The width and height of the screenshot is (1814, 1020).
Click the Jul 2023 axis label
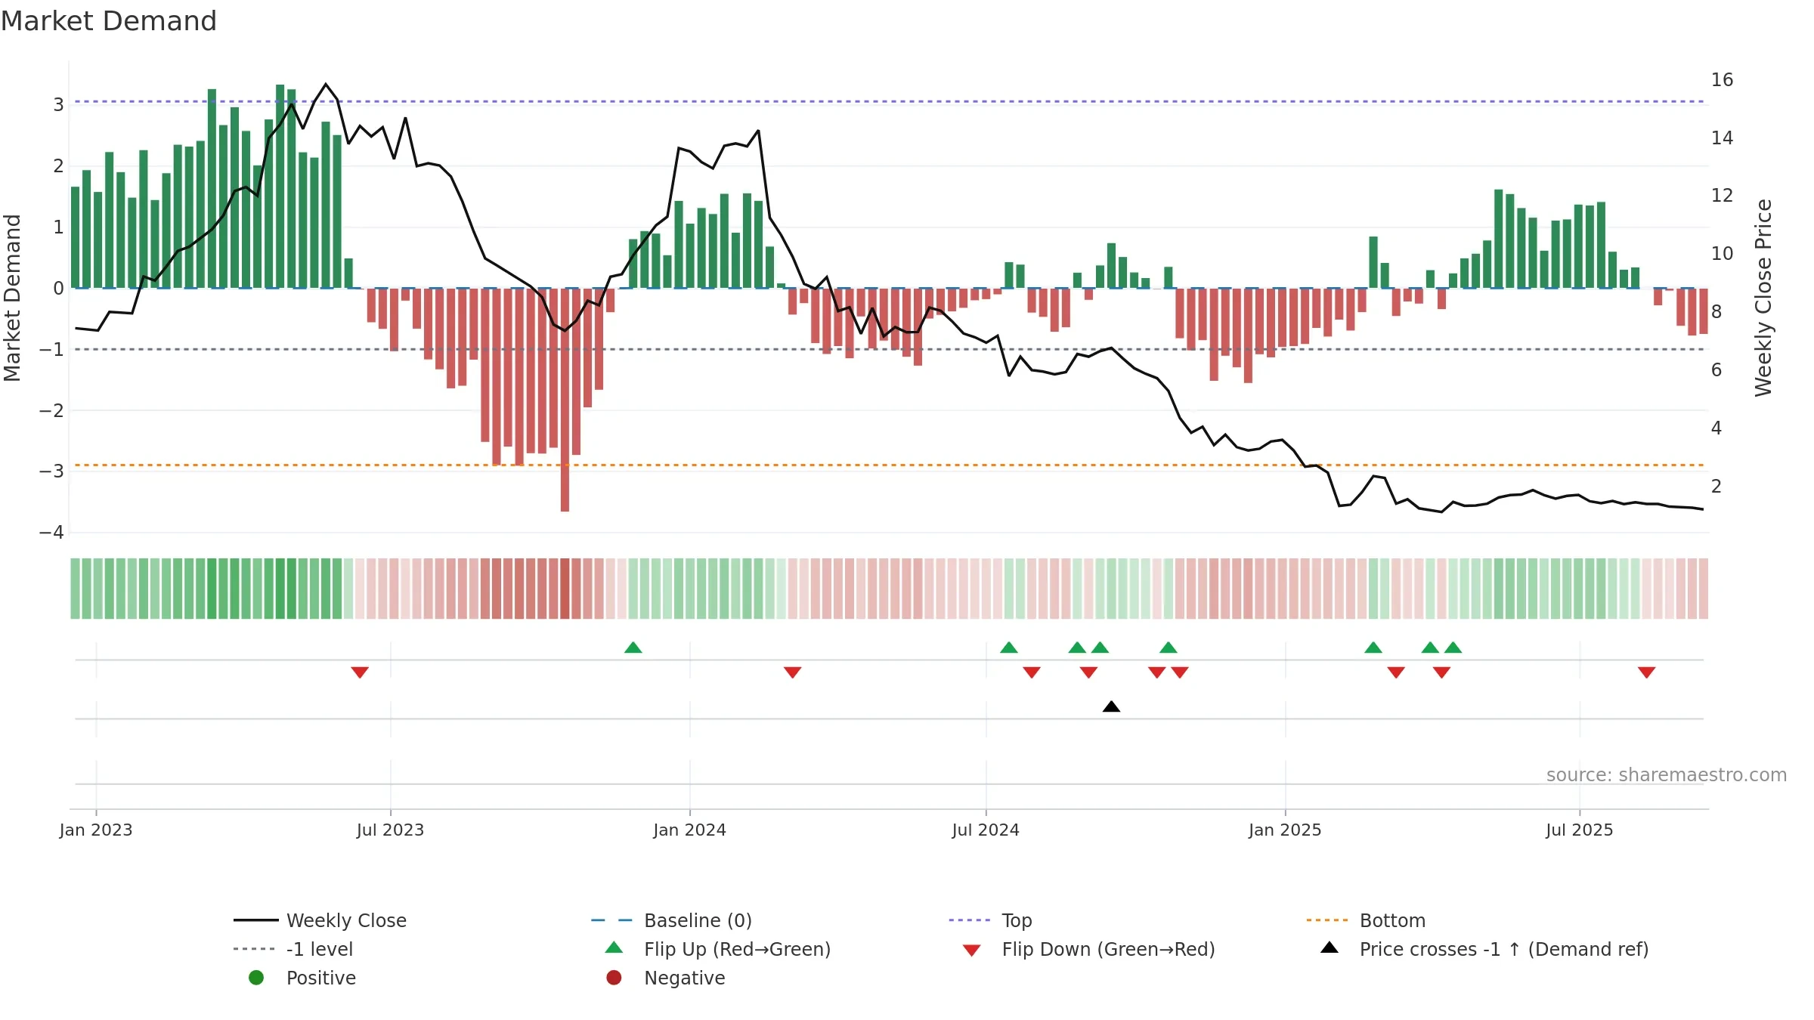coord(390,830)
